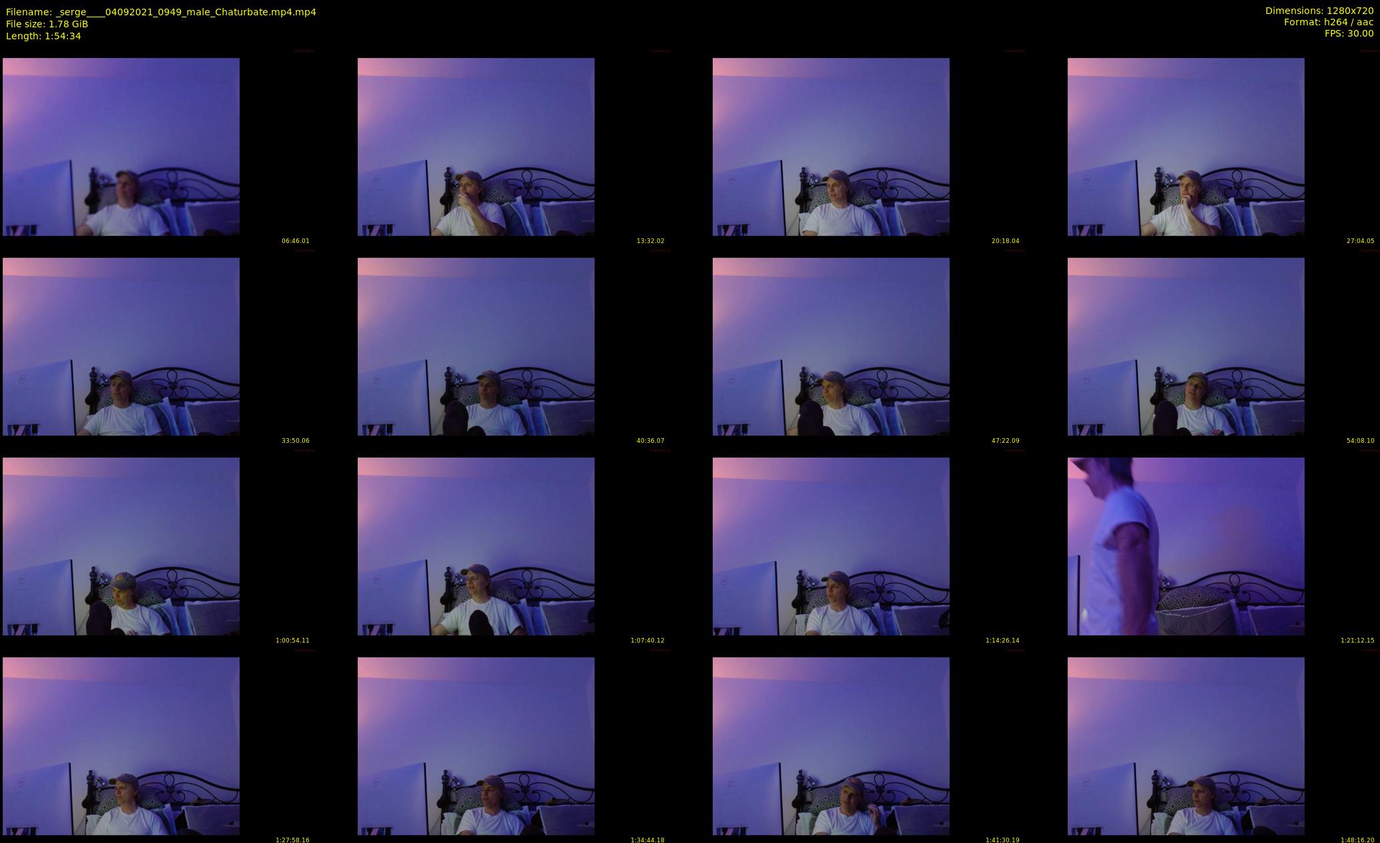Open the thumbnail at 1:00:54.11
Viewport: 1380px width, 843px height.
coord(121,546)
